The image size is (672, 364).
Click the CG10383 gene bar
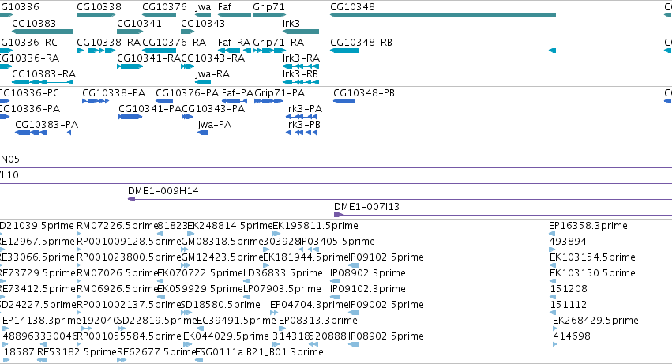tap(42, 32)
